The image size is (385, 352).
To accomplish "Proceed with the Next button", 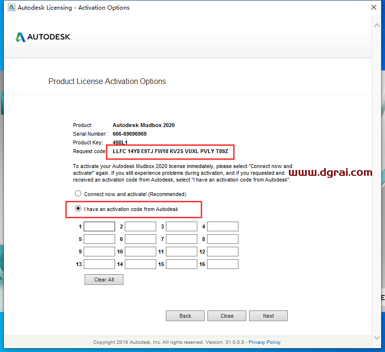I will tap(268, 316).
